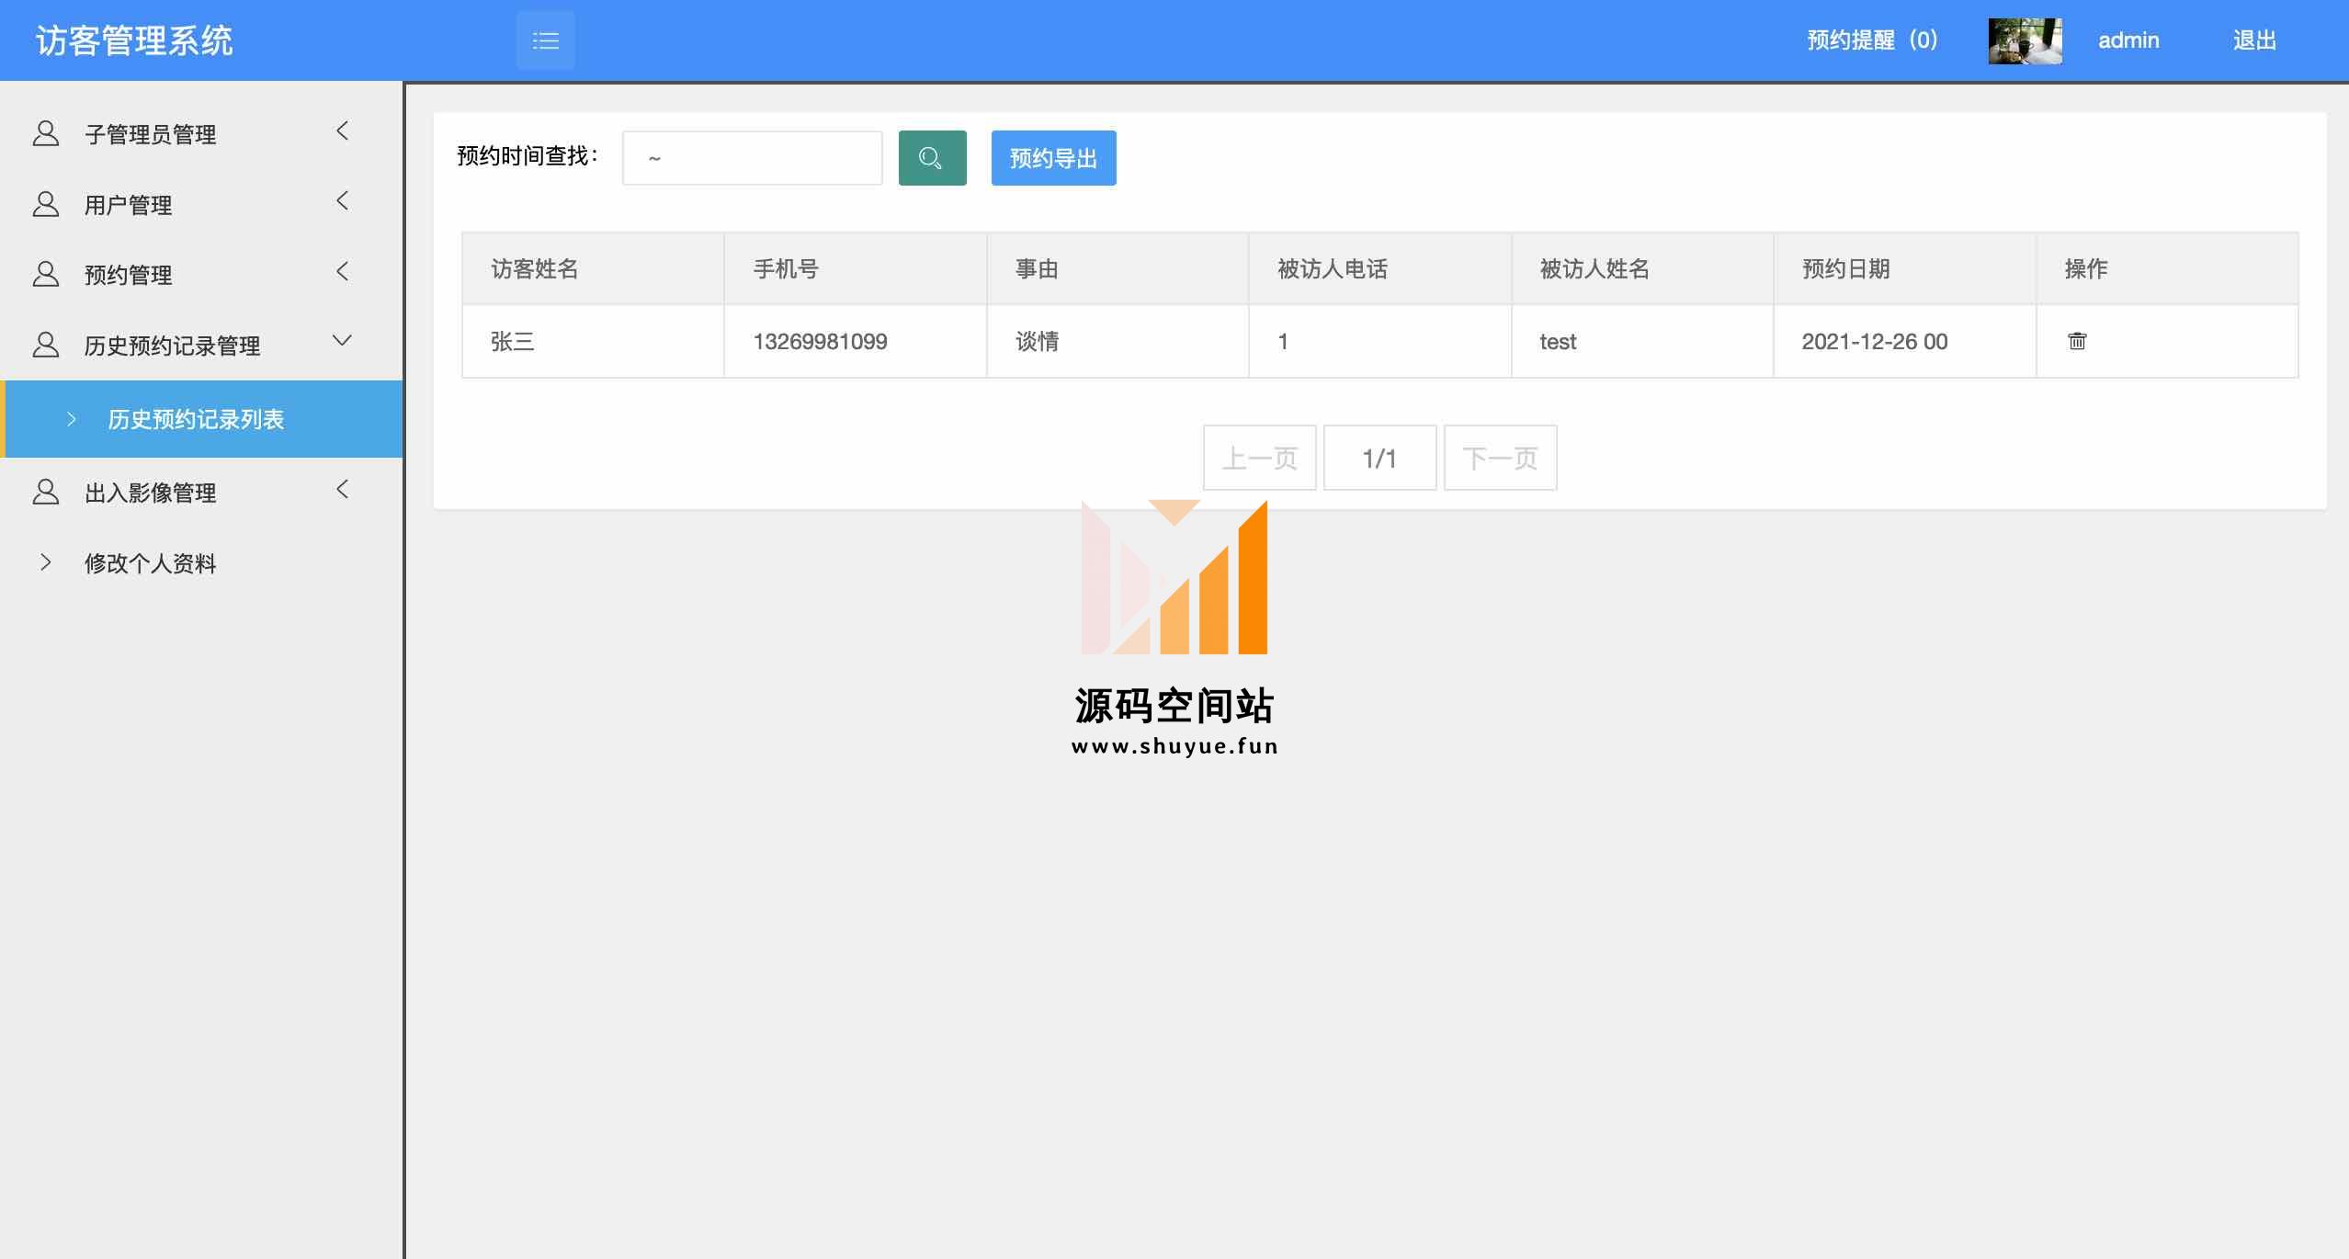Expand the 预约管理 chevron
Screen dimensions: 2349x1259
point(343,271)
